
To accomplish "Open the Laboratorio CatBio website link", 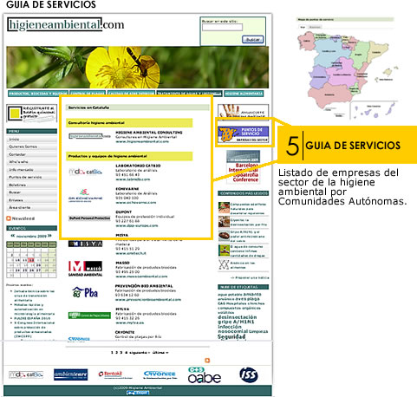I will pyautogui.click(x=133, y=179).
